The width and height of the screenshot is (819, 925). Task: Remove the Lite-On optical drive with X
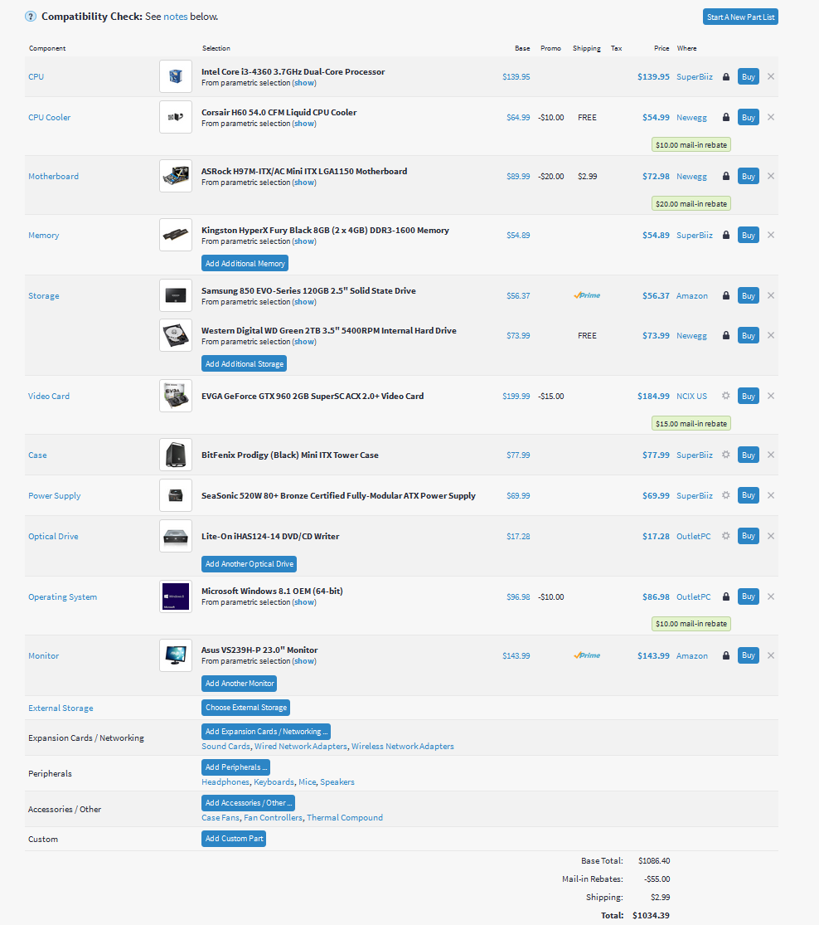(x=771, y=536)
